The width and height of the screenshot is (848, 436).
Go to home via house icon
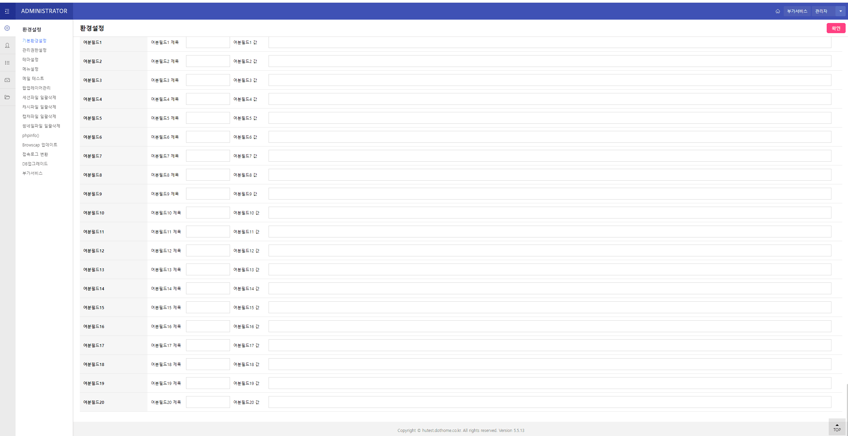pyautogui.click(x=778, y=11)
